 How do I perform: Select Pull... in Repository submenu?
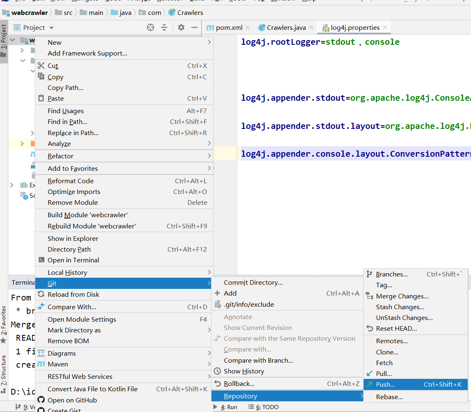click(384, 373)
